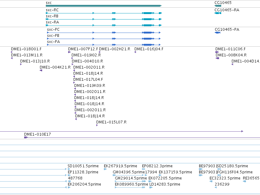Select the CG10465-PA protein glyph

[218, 33]
